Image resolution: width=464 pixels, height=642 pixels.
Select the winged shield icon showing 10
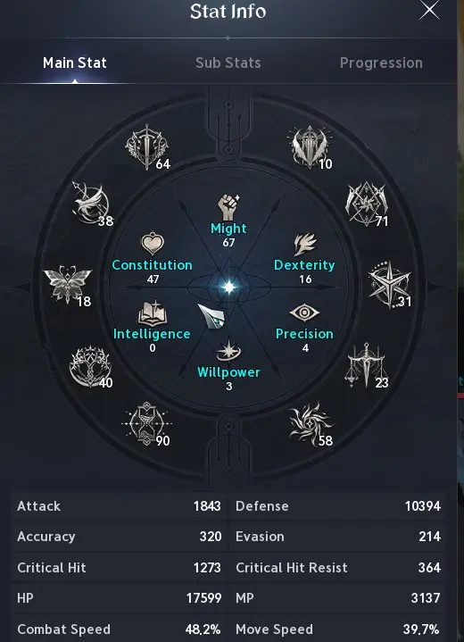(311, 146)
